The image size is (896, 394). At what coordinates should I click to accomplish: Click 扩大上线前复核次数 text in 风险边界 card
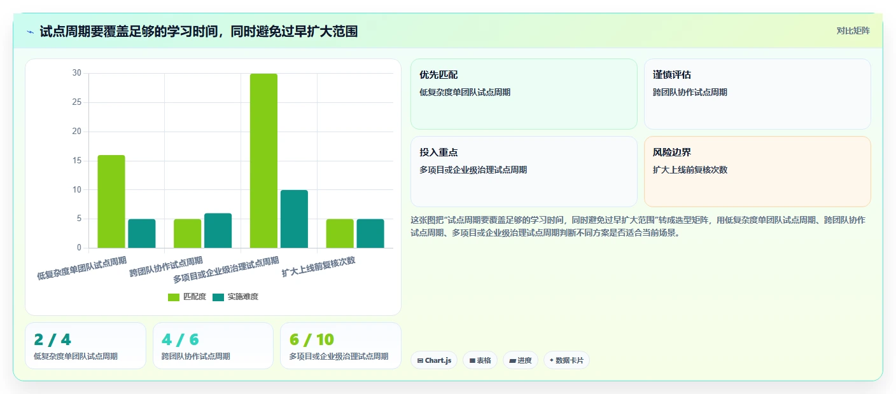pos(690,170)
